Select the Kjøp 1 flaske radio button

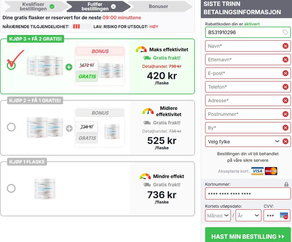click(x=11, y=188)
